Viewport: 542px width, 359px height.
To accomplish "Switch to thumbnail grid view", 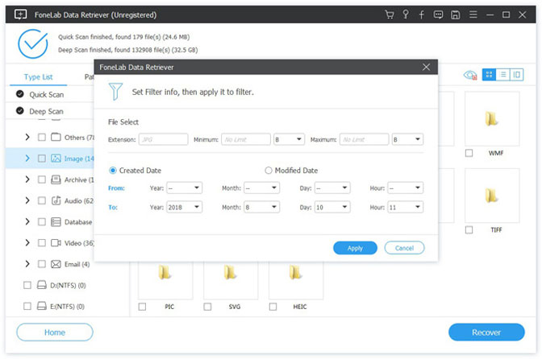I will click(489, 75).
